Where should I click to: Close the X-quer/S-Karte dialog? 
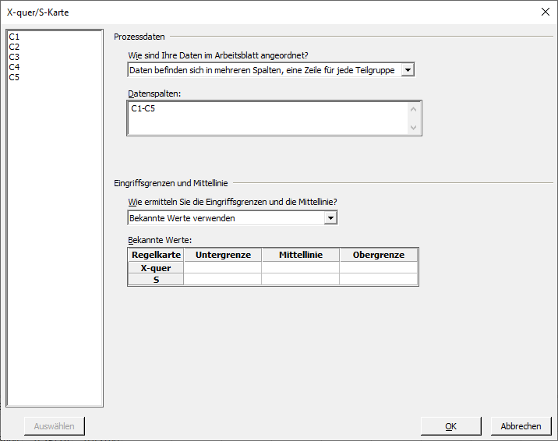[546, 12]
